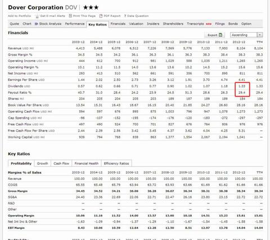Screen dimensions: 270x240
Task: View the Shareholders tab
Action: point(173,24)
